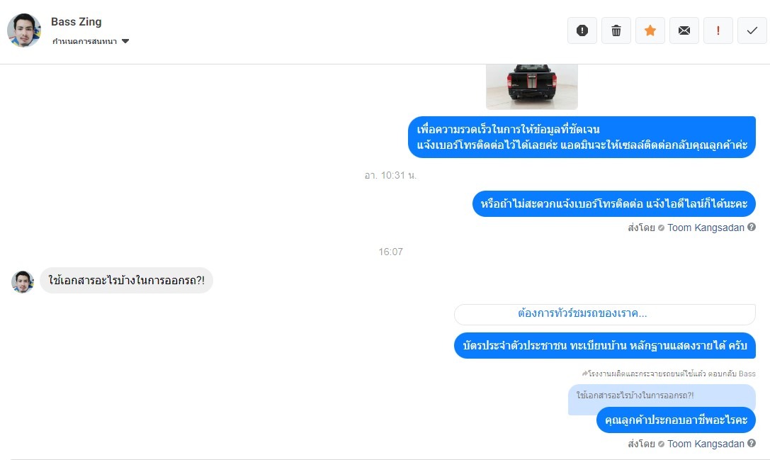
Task: Click the Bass Zing name in header
Action: click(76, 22)
